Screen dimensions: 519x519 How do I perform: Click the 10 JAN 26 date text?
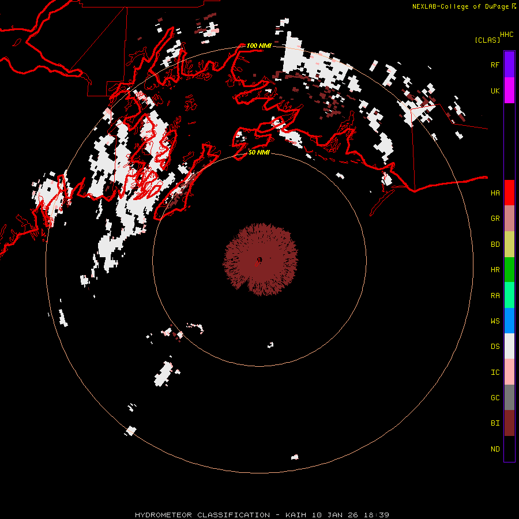coord(335,515)
